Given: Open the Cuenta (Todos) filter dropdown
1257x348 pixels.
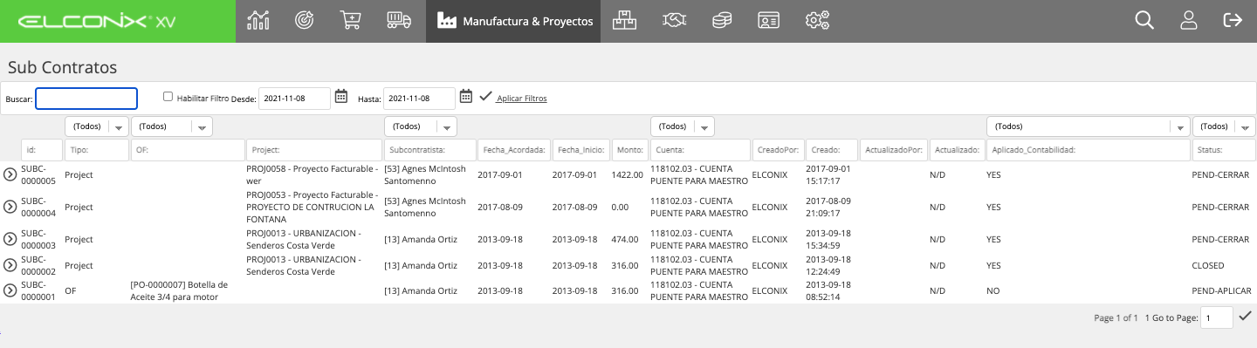Looking at the screenshot, I should [x=683, y=127].
